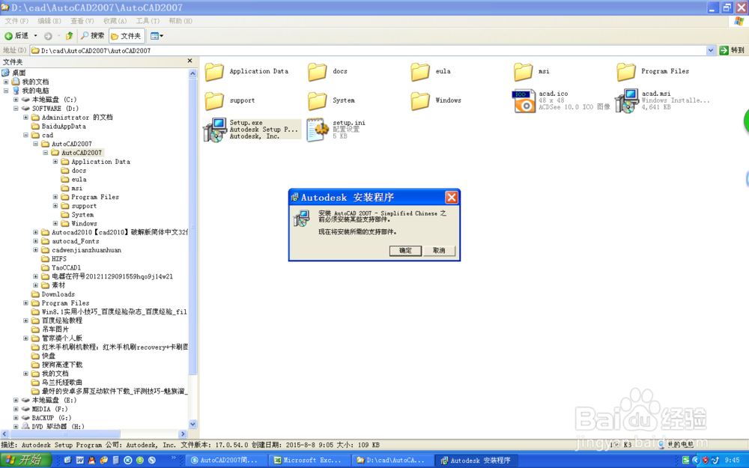Expand Application Data in folder tree
749x468 pixels.
pos(55,162)
